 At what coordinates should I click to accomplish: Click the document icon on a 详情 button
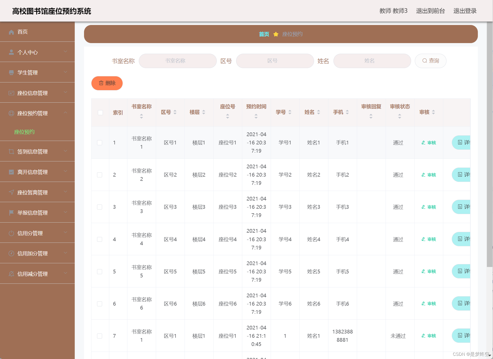pos(460,143)
